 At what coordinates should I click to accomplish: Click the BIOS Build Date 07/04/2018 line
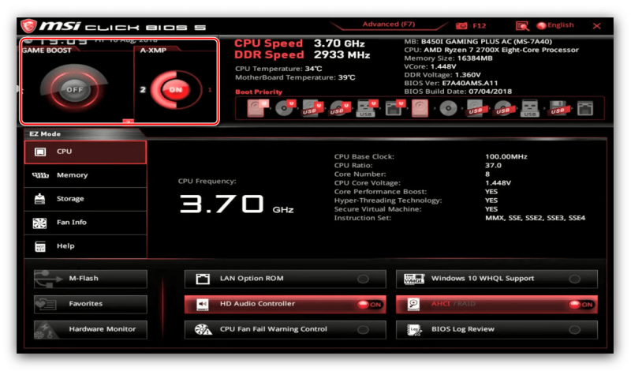(458, 92)
